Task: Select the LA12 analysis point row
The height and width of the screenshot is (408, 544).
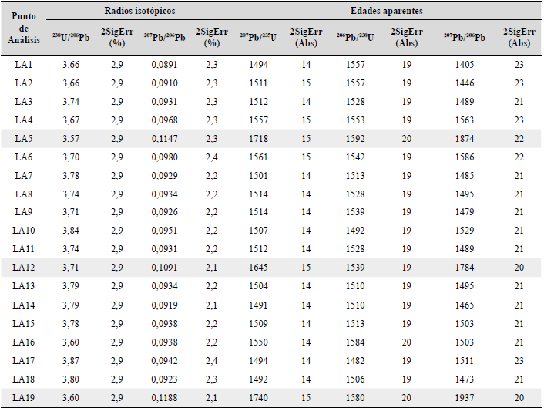Action: 24,268
